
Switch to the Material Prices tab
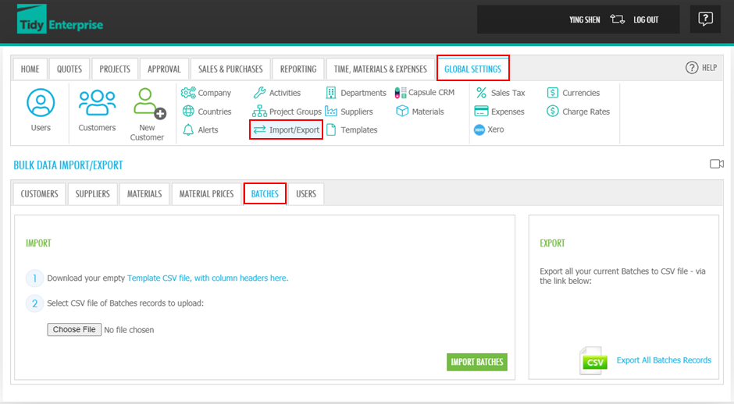(x=206, y=193)
